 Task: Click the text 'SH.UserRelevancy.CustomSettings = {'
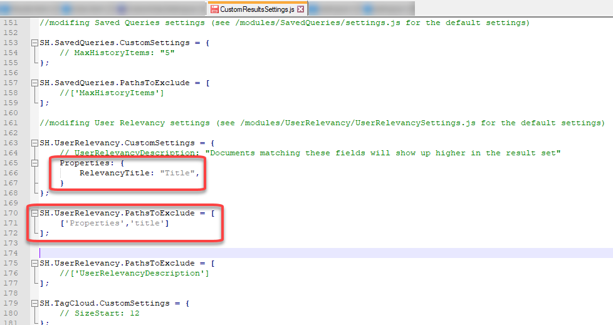[x=127, y=143]
